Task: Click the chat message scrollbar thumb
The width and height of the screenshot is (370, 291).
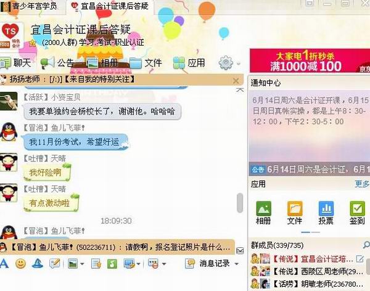Action: (240, 203)
